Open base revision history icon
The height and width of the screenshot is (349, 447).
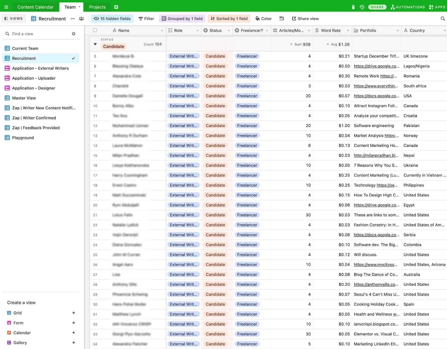pos(362,7)
